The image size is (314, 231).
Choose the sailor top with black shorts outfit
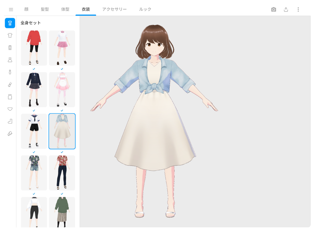[34, 131]
